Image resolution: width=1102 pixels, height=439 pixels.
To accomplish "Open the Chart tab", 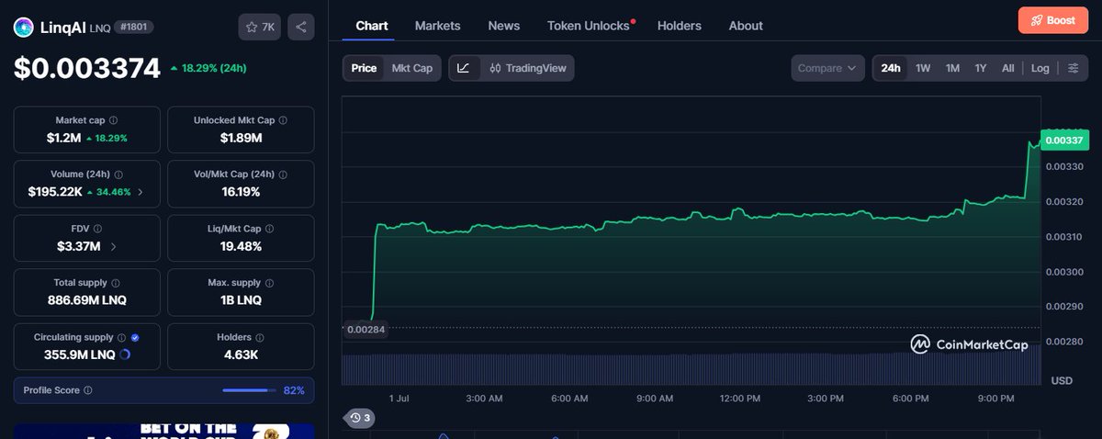I will click(372, 26).
